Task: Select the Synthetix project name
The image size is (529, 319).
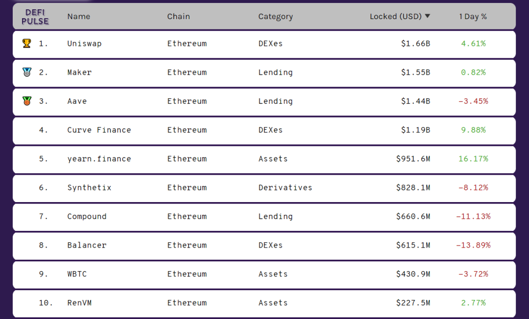Action: pos(89,188)
